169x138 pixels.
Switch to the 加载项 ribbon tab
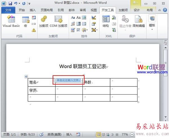coord(123,10)
